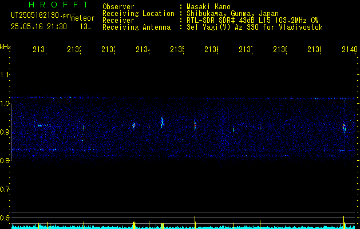Click the 0.9 frequency axis label
The width and height of the screenshot is (360, 229).
(x=5, y=132)
